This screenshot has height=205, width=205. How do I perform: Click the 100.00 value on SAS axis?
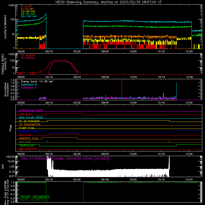[10, 157]
